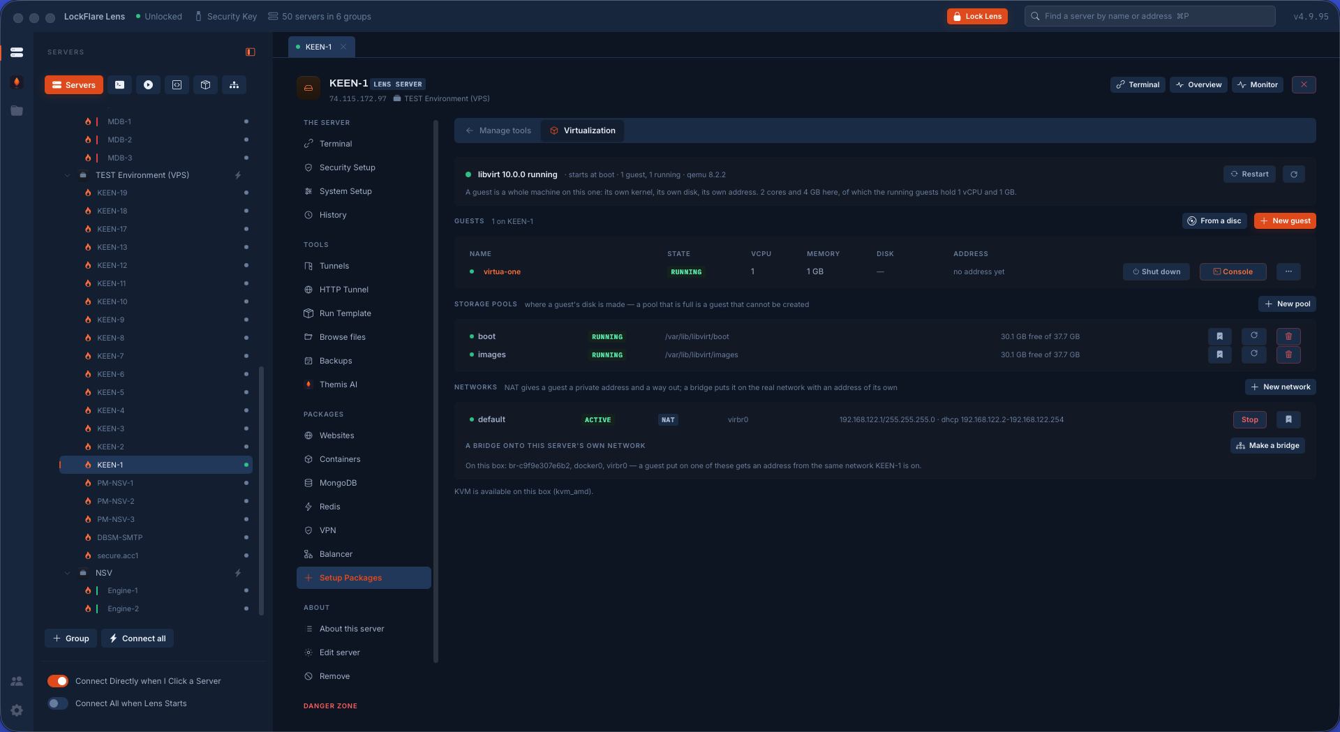Click bookmark icon for images pool
Screen dimensions: 1340x732
pyautogui.click(x=1219, y=354)
